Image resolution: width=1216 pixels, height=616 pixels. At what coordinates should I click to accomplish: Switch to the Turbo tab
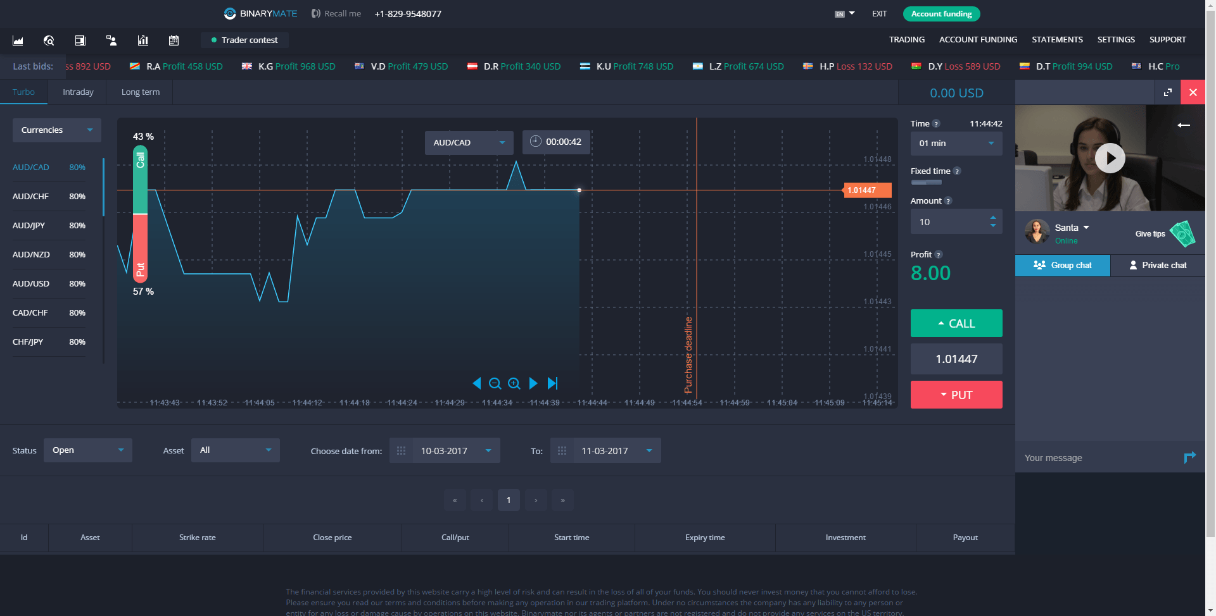[x=23, y=92]
